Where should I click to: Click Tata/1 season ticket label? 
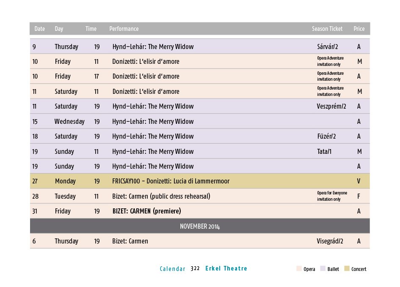[324, 151]
